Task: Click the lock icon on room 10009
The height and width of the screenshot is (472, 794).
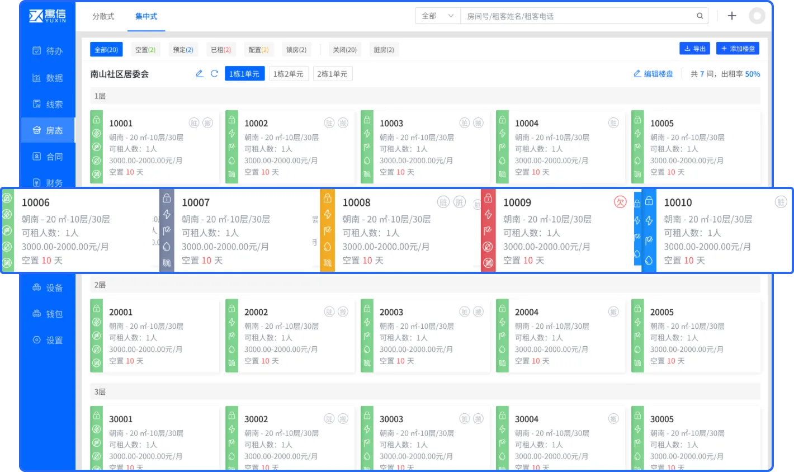Action: 488,198
